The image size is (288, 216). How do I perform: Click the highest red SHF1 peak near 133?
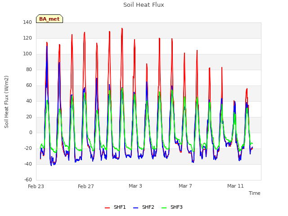click(122, 28)
